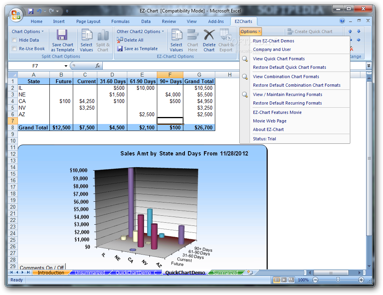Toggle Hide Data checkbox
Viewport: 383px width, 295px height.
[x=14, y=40]
